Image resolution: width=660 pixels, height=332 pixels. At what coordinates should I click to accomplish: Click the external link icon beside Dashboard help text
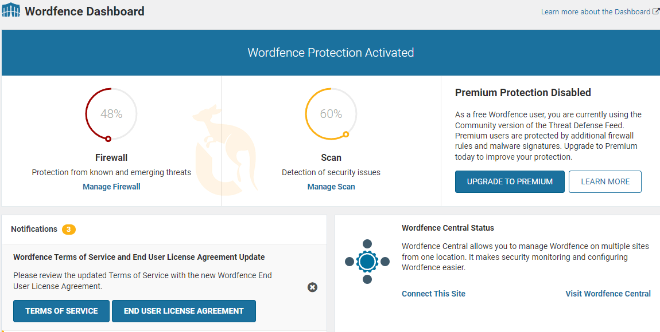pyautogui.click(x=657, y=11)
